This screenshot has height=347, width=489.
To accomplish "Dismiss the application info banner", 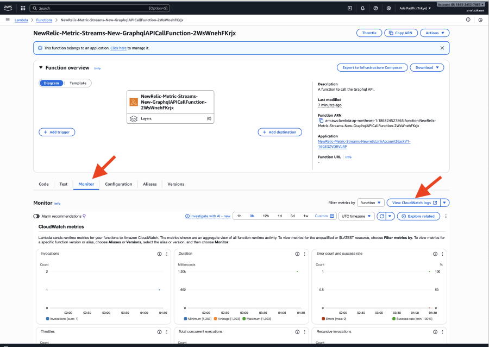I will pos(442,48).
